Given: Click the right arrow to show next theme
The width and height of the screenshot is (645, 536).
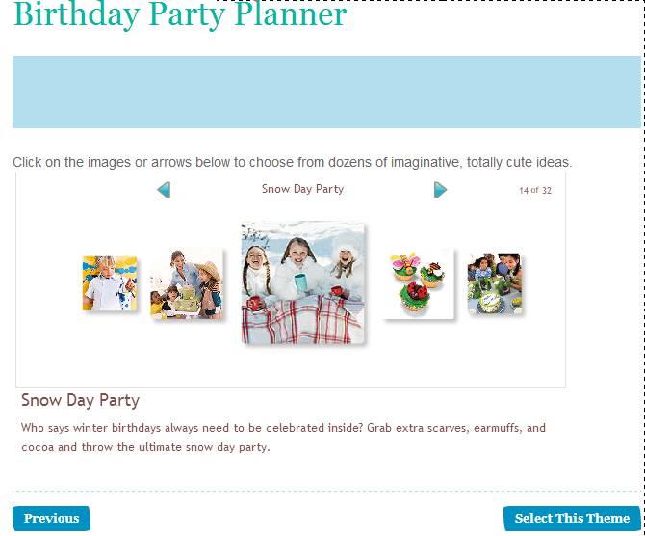Looking at the screenshot, I should click(x=440, y=190).
